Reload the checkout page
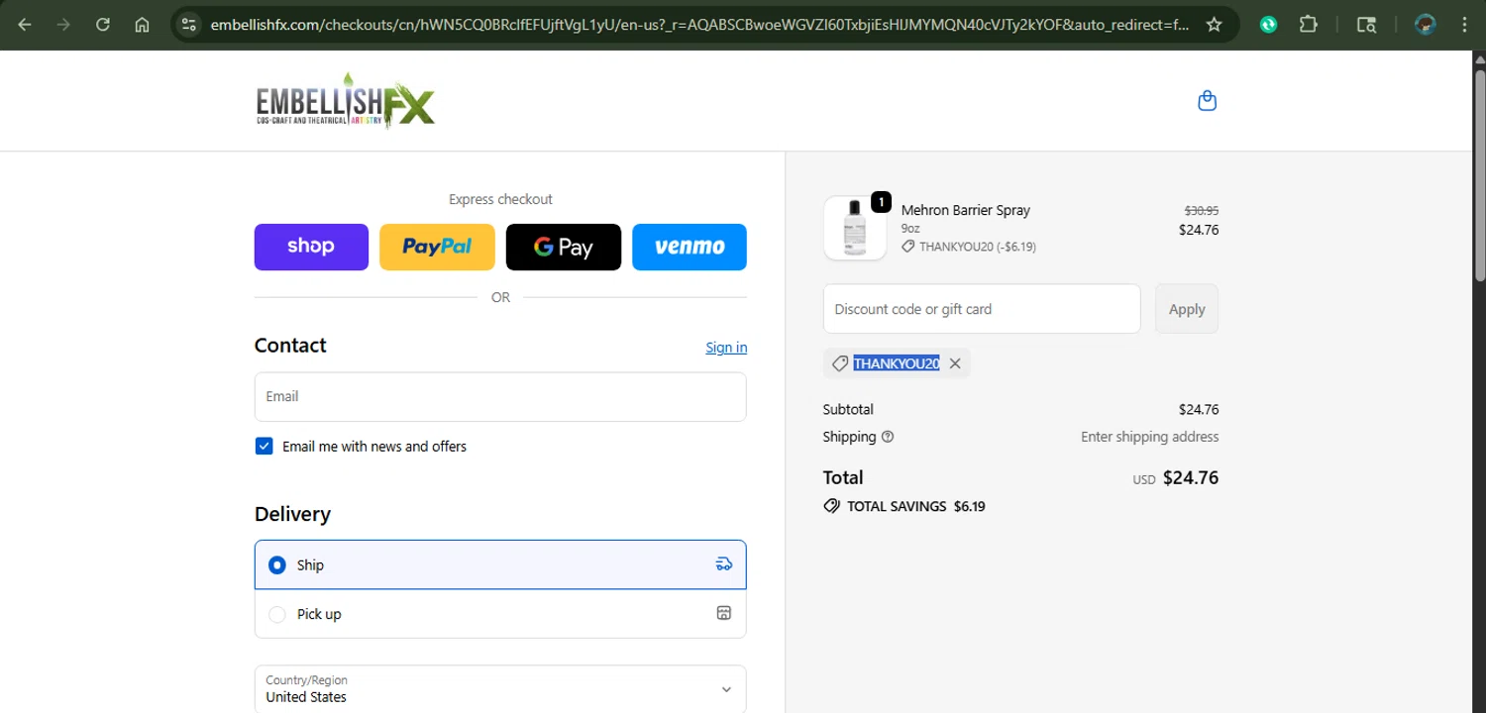 tap(103, 25)
